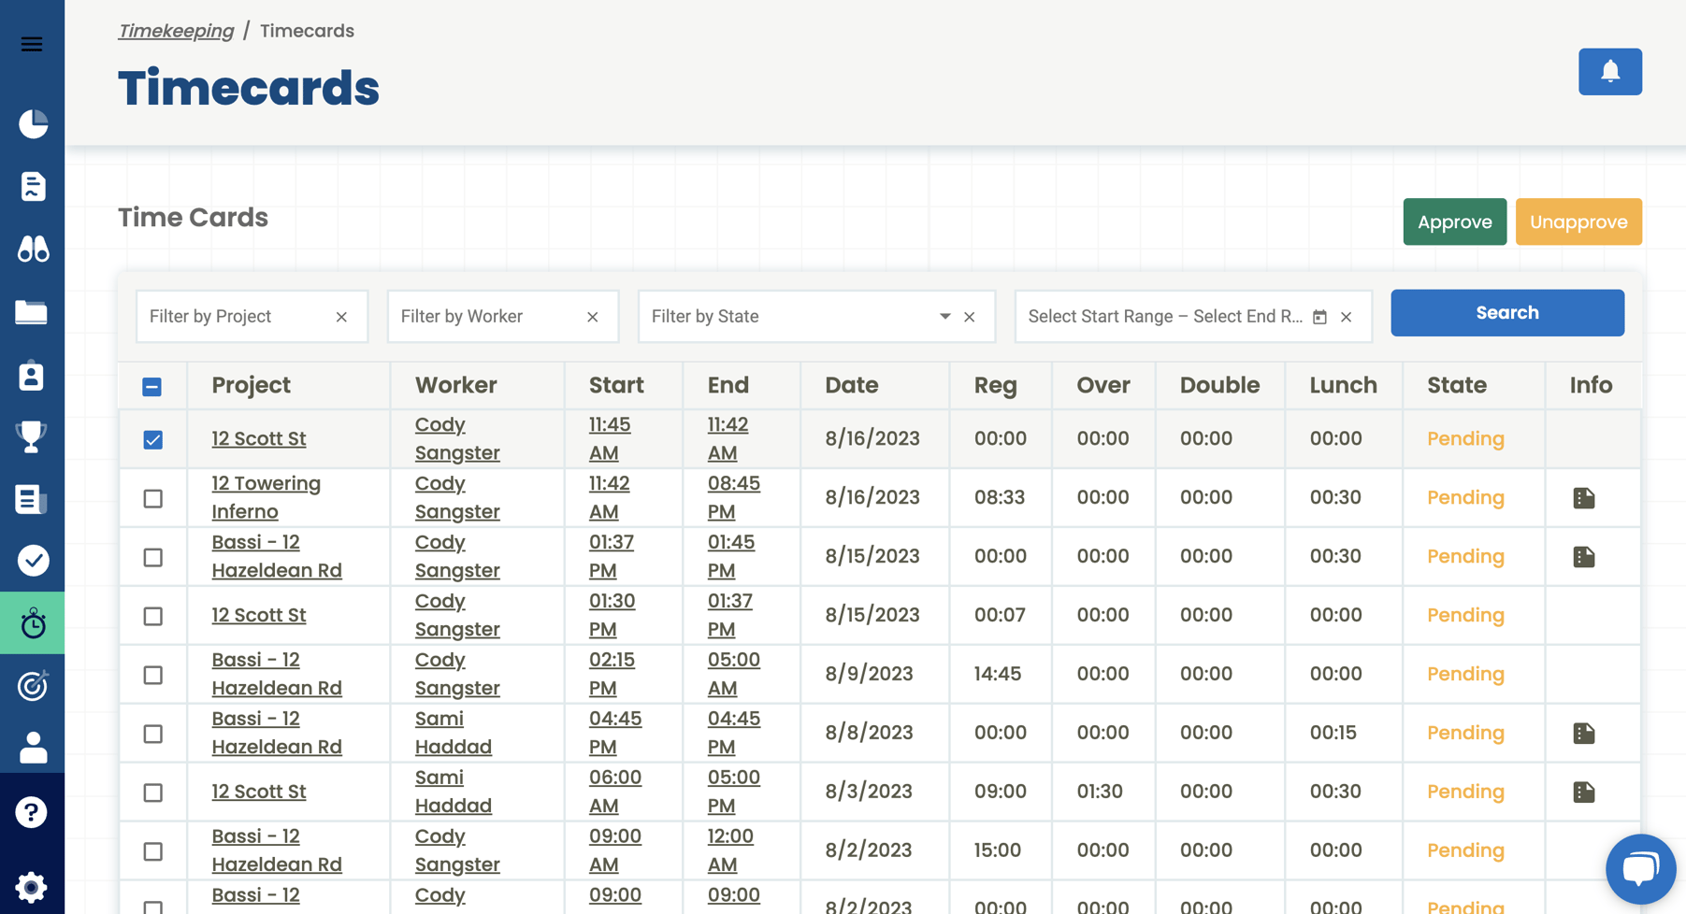
Task: Select the stopwatch timekeeping sidebar icon
Action: coord(33,623)
